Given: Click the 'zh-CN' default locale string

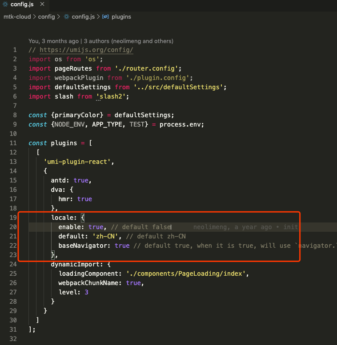Looking at the screenshot, I should click(x=105, y=236).
